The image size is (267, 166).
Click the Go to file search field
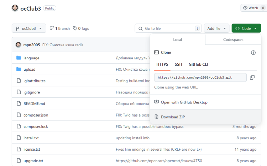click(x=167, y=28)
